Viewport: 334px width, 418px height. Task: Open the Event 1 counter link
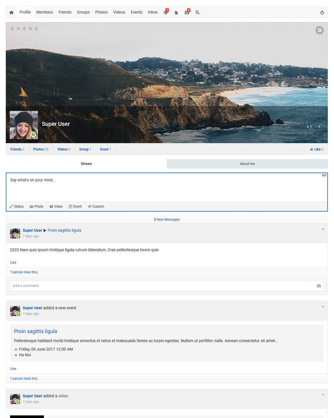coord(105,149)
